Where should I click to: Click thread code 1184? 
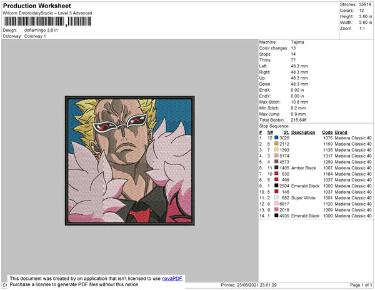tap(328, 174)
